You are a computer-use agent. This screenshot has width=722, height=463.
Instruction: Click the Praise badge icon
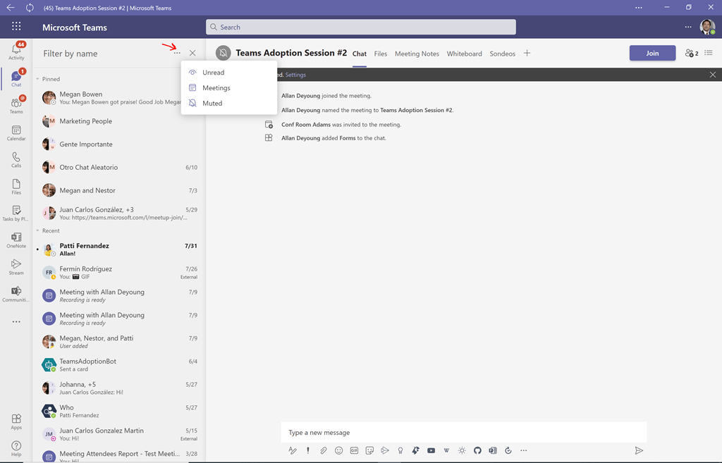[400, 450]
